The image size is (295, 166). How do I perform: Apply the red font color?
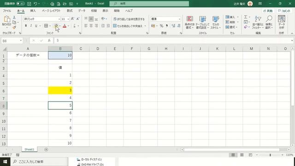click(65, 26)
